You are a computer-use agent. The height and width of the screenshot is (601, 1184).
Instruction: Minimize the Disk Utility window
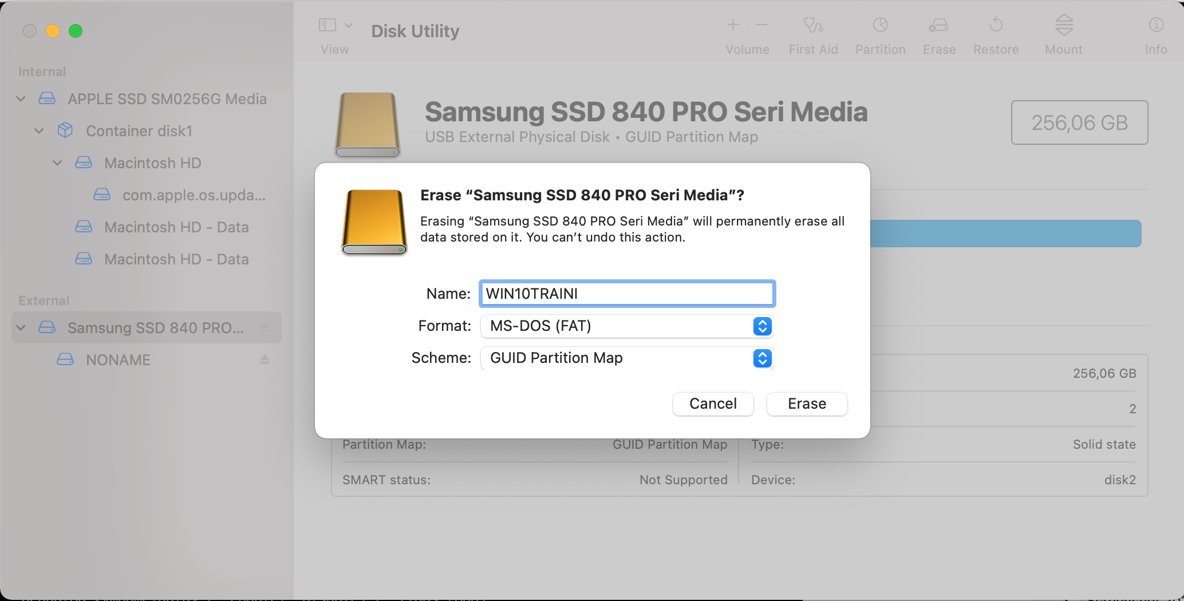(53, 31)
